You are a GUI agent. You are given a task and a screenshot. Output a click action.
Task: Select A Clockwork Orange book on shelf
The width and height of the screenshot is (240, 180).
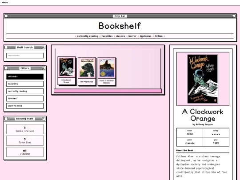pos(66,71)
